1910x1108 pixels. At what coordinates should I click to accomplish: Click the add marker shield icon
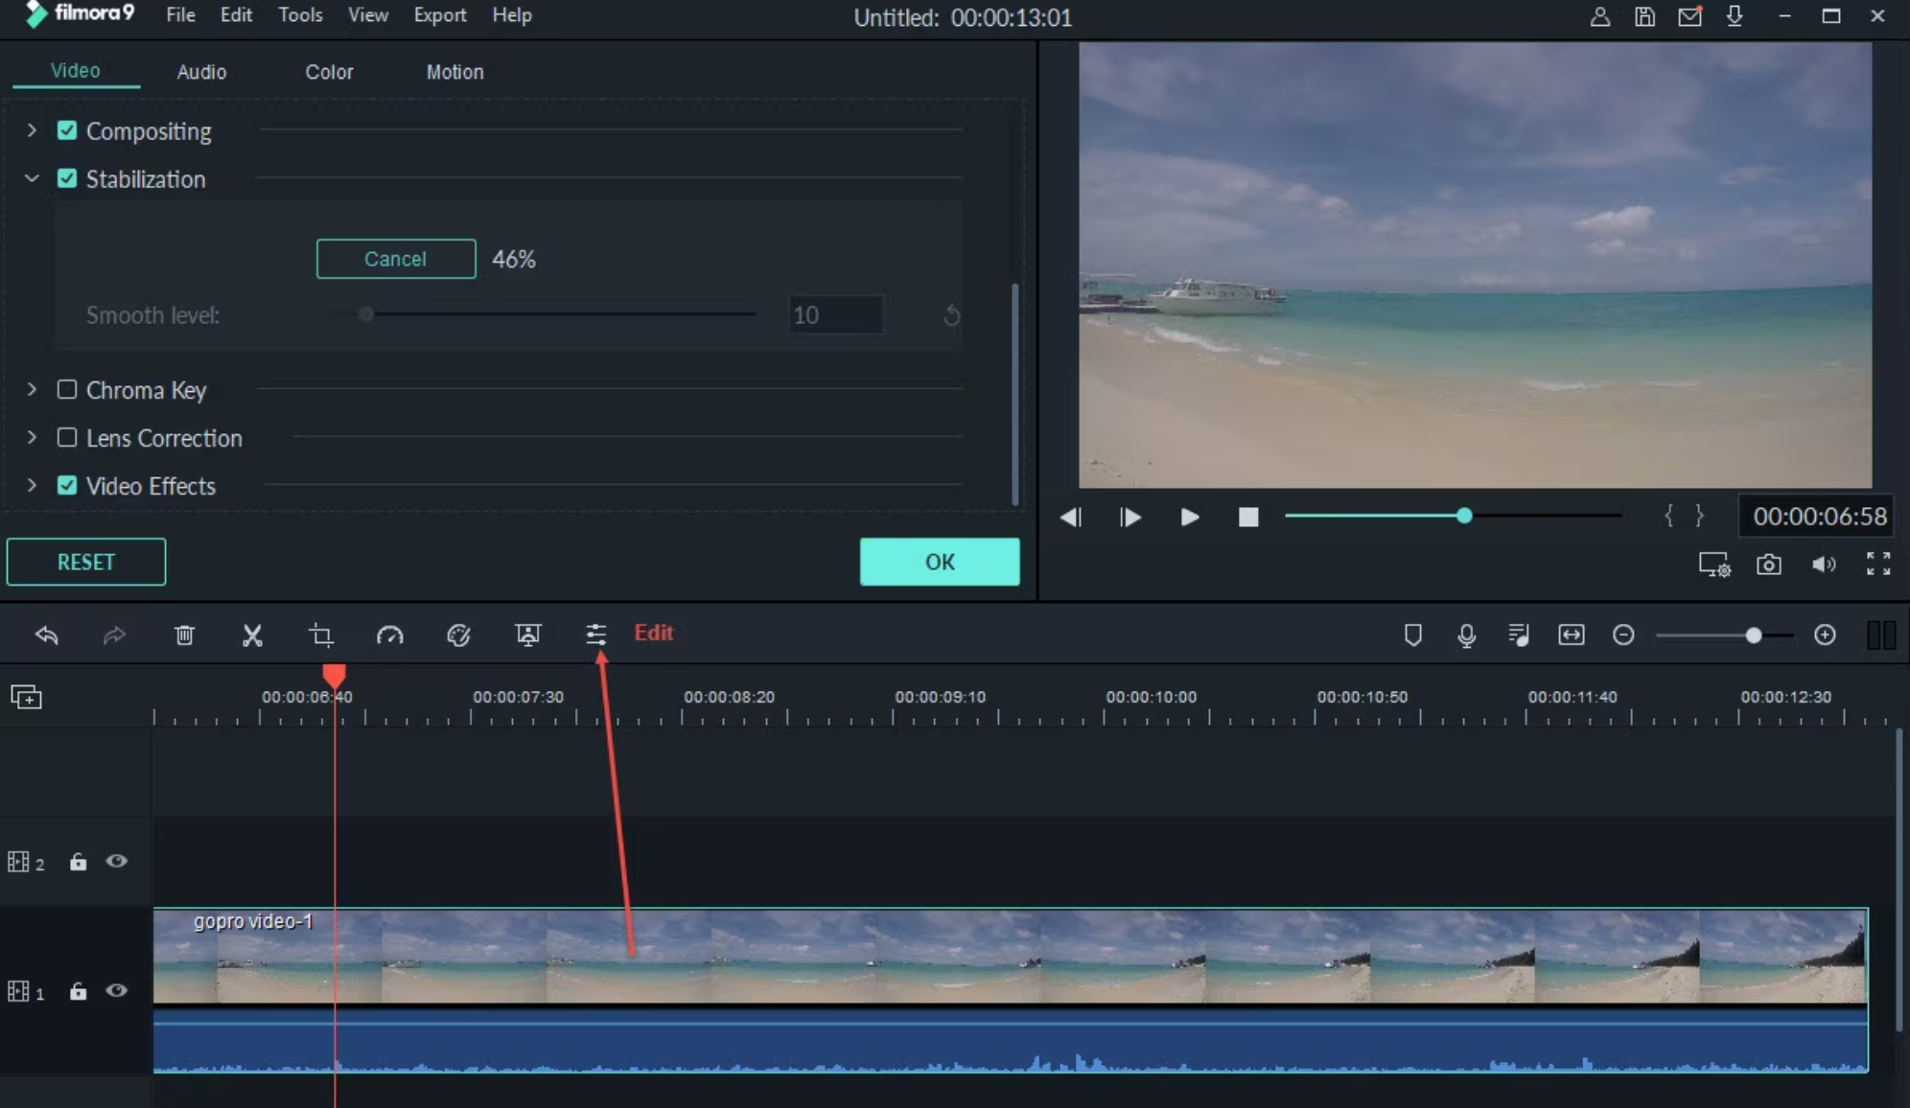[1412, 635]
